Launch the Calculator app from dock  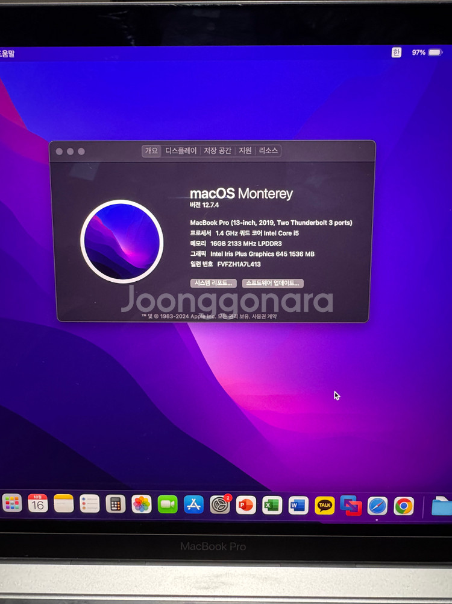tap(115, 504)
